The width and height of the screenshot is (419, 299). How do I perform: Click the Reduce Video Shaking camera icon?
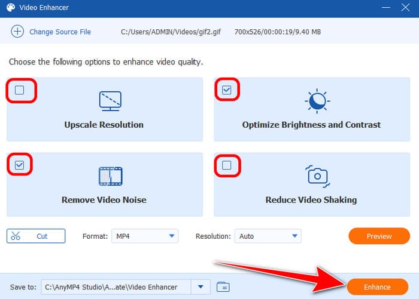point(318,176)
